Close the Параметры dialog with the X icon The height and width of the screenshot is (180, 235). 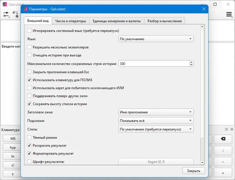(x=204, y=9)
